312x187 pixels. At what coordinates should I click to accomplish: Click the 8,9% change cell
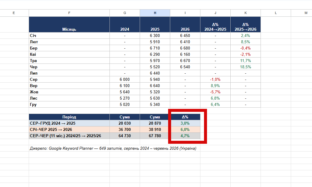pyautogui.click(x=215, y=86)
